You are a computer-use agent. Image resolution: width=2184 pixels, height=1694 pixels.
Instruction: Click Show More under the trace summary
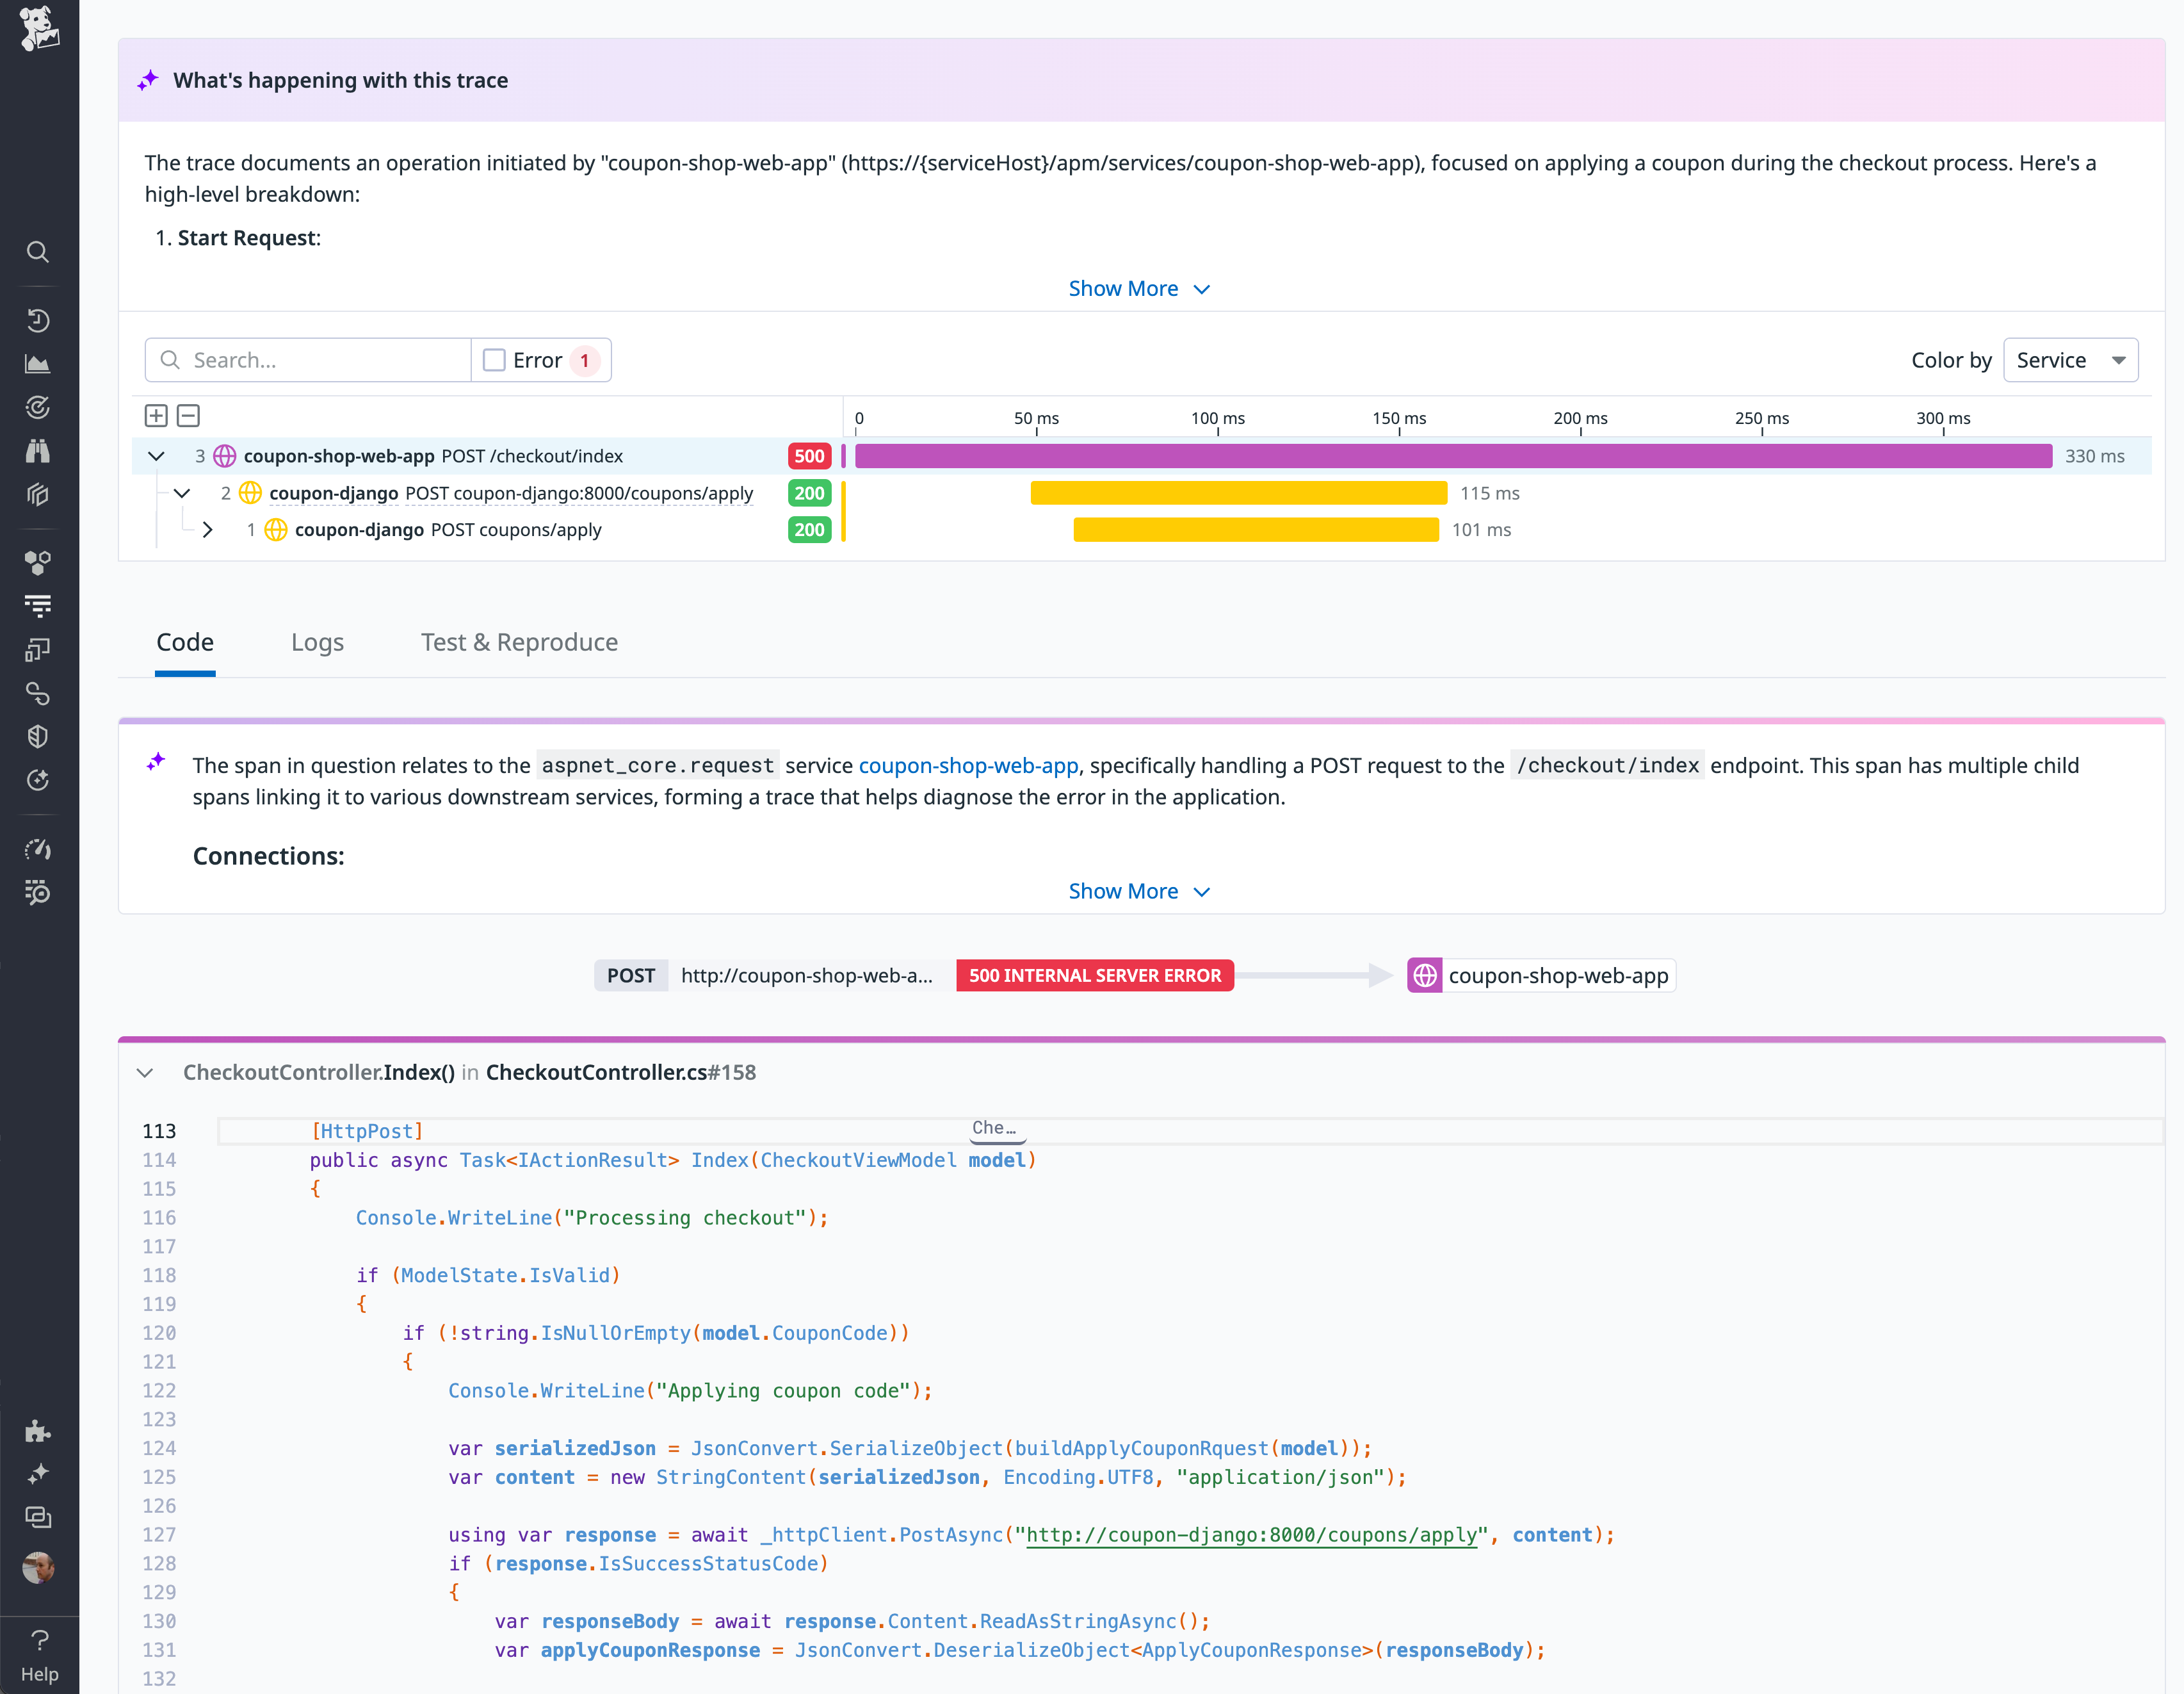point(1139,288)
